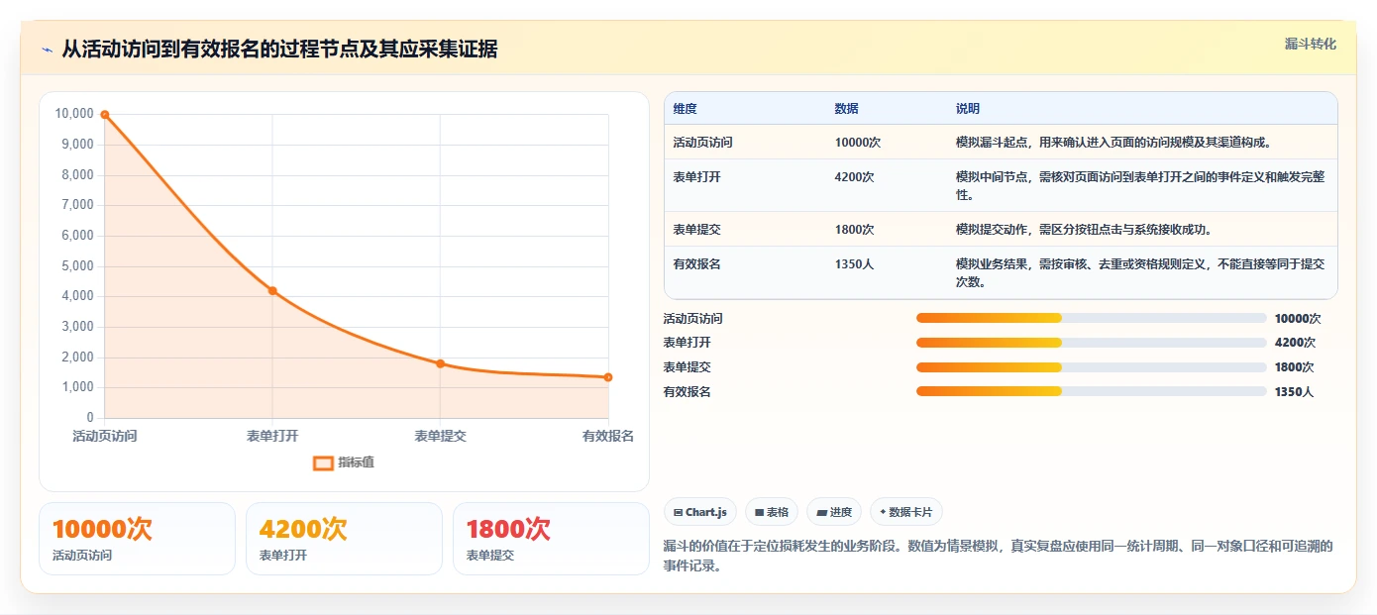Viewport: 1377px width, 615px height.
Task: Click the 10,000 y-axis label
Action: click(x=74, y=114)
